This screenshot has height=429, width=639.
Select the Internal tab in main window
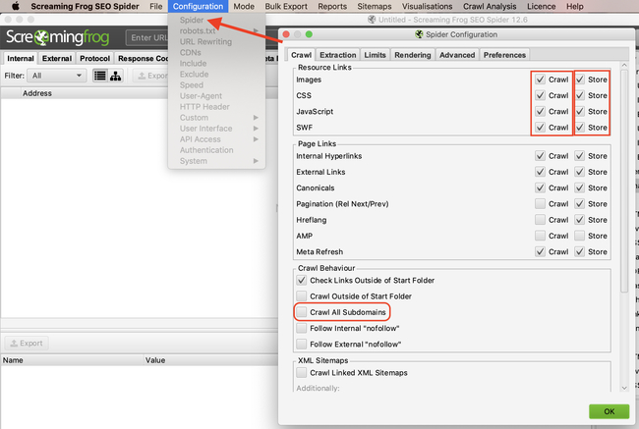point(21,59)
